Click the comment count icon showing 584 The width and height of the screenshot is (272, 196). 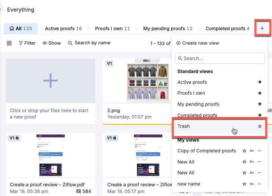(79, 192)
